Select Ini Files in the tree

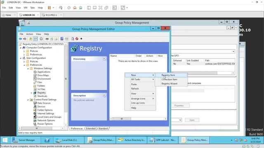[41, 89]
